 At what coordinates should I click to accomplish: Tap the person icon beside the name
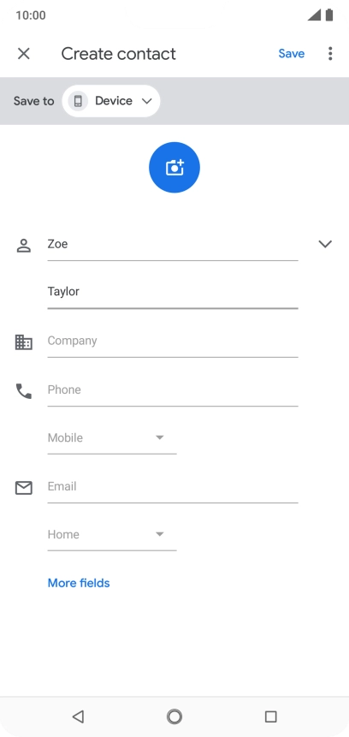coord(23,246)
